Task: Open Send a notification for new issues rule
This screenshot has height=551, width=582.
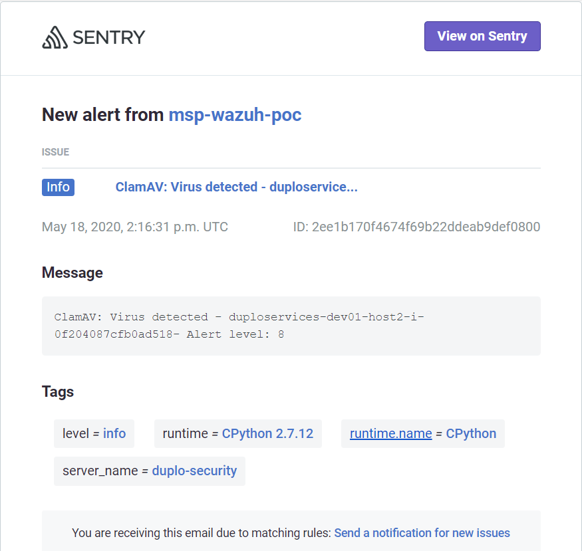Action: [422, 533]
